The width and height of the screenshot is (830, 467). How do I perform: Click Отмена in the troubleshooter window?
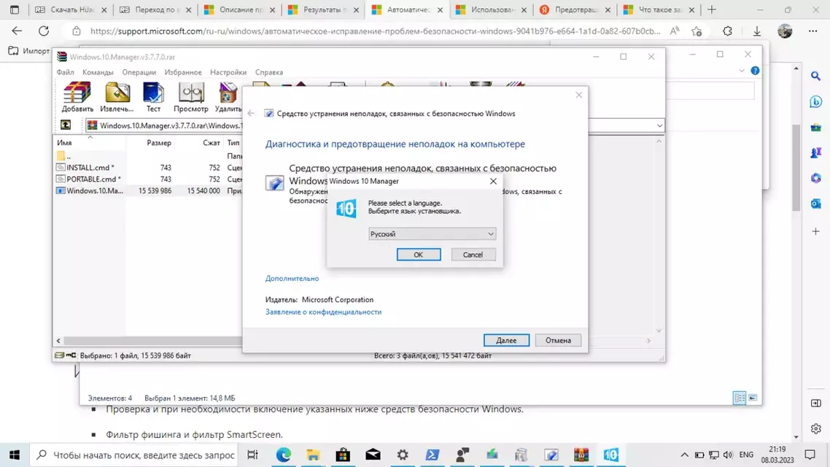point(558,341)
